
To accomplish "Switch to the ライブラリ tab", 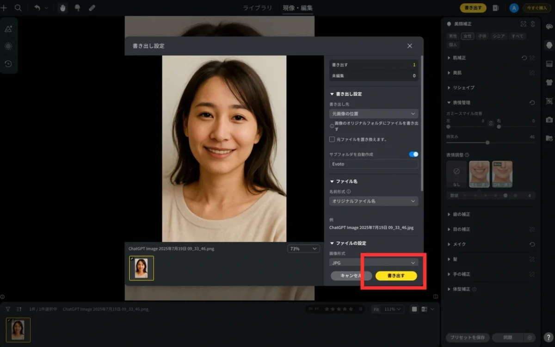I will pos(258,8).
